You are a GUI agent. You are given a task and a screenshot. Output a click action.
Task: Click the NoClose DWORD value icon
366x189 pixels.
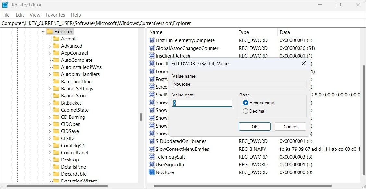152,172
